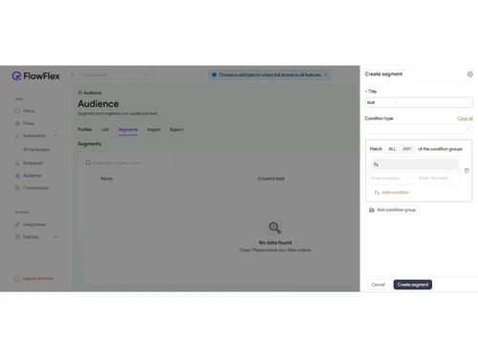The height and width of the screenshot is (358, 478).
Task: Delete the condition with the trash icon
Action: coord(467,171)
